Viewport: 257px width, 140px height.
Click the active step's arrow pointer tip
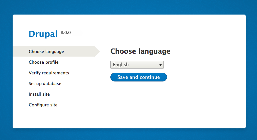tap(98, 51)
